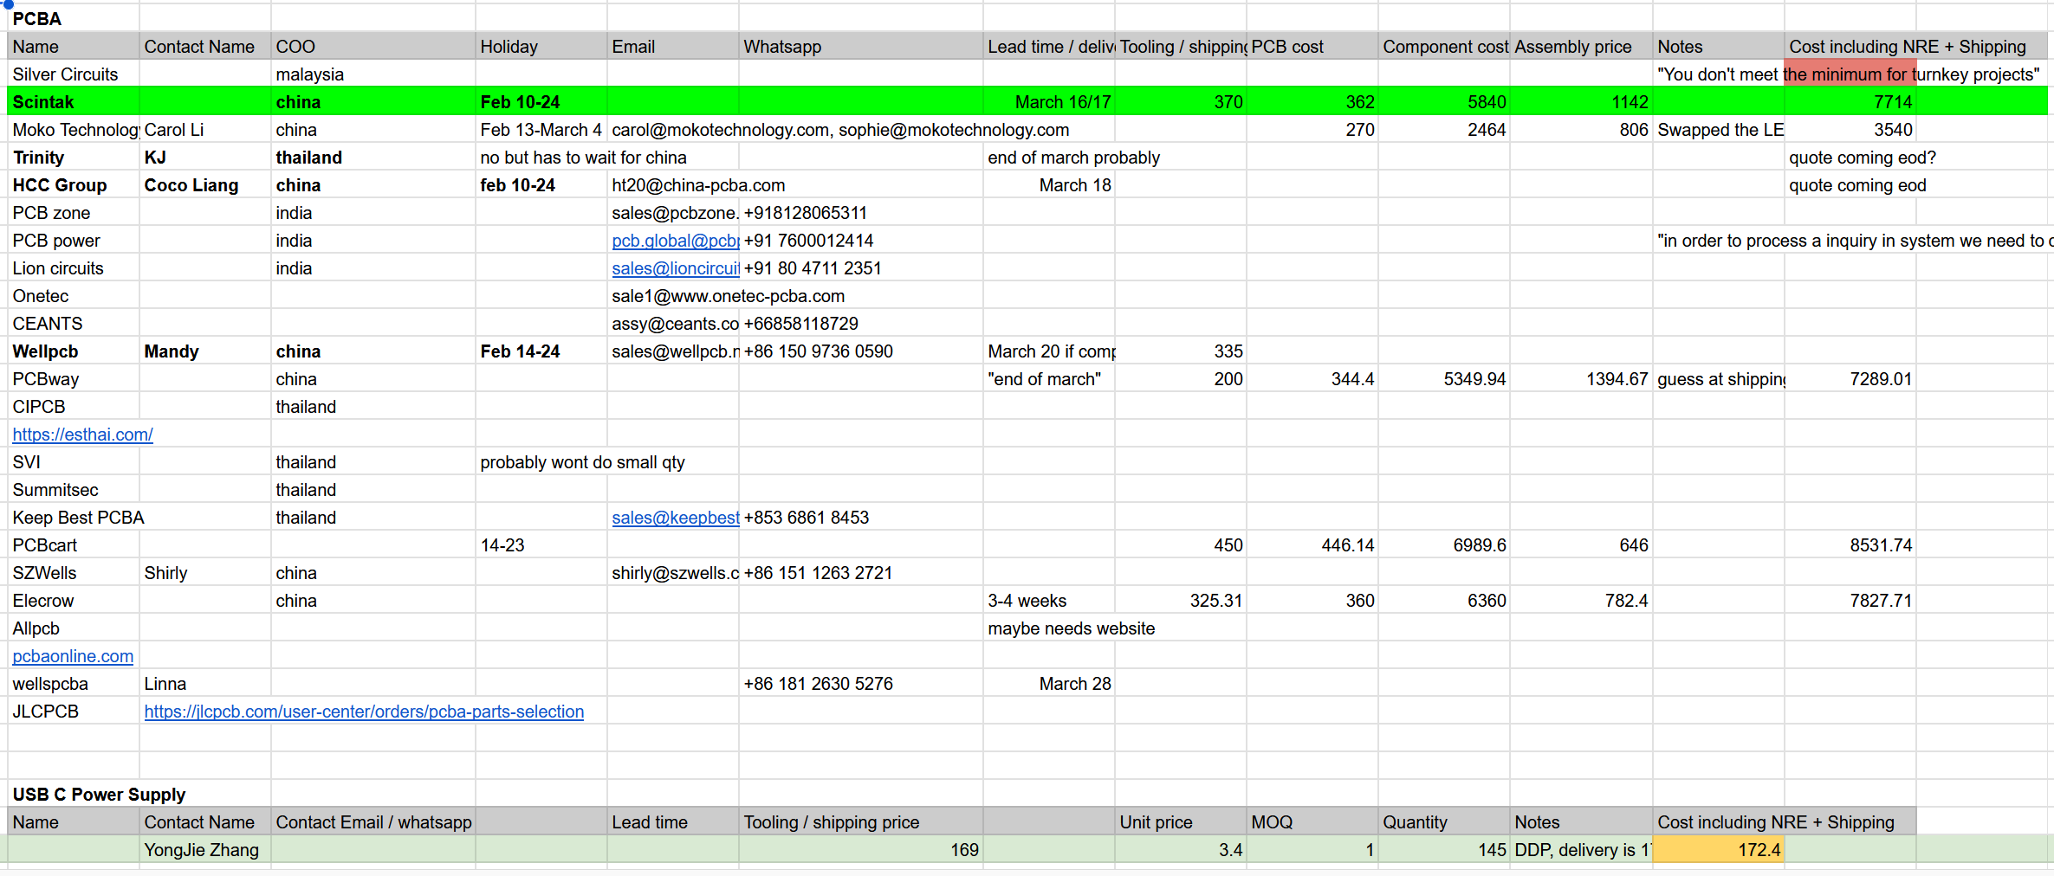Select the Moko Technology name cell
The height and width of the screenshot is (876, 2054).
[x=74, y=130]
